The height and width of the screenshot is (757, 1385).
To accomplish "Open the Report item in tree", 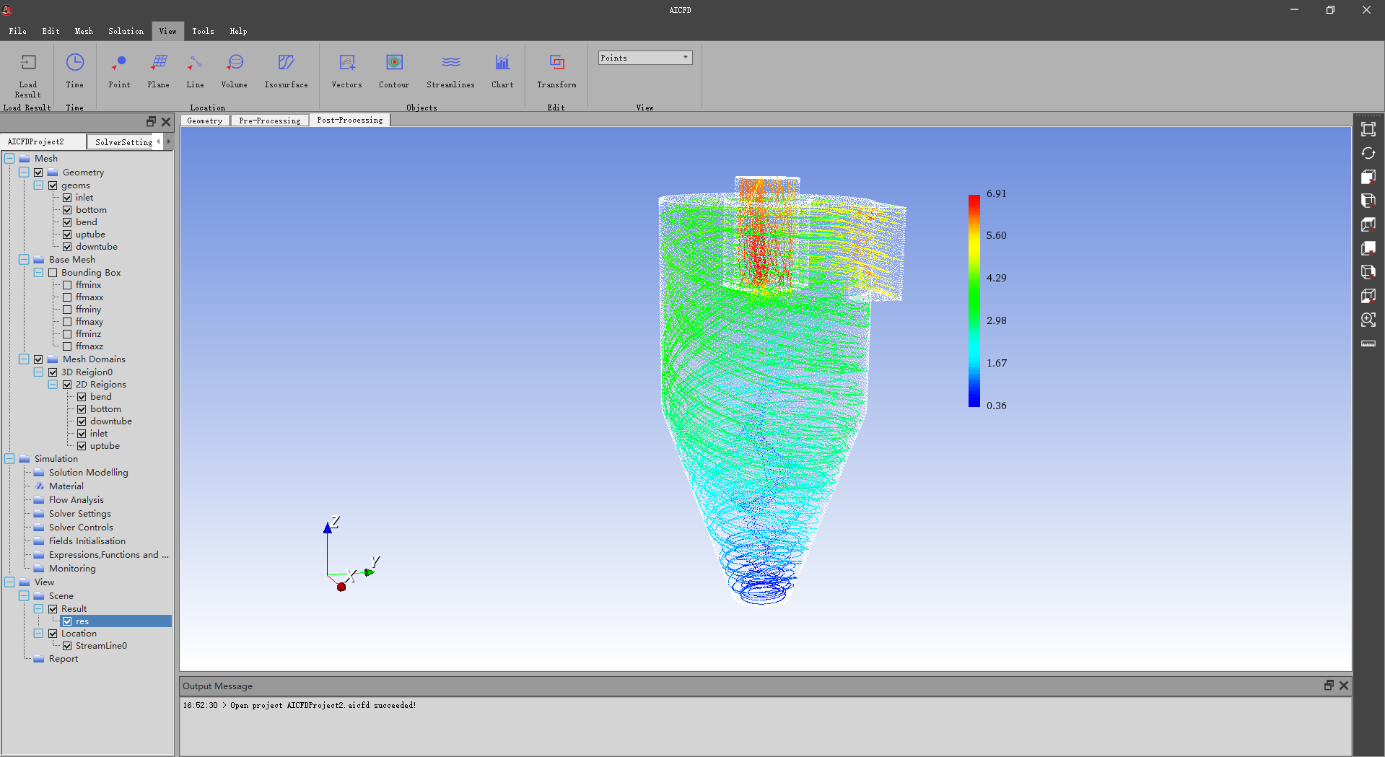I will tap(64, 659).
